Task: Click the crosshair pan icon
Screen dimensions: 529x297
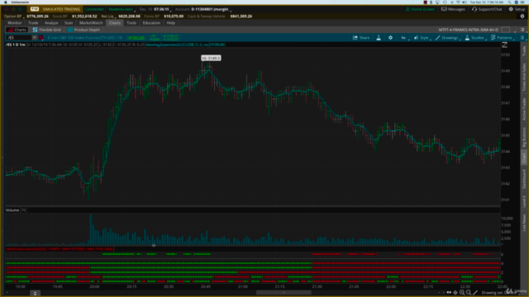Action: 455,293
